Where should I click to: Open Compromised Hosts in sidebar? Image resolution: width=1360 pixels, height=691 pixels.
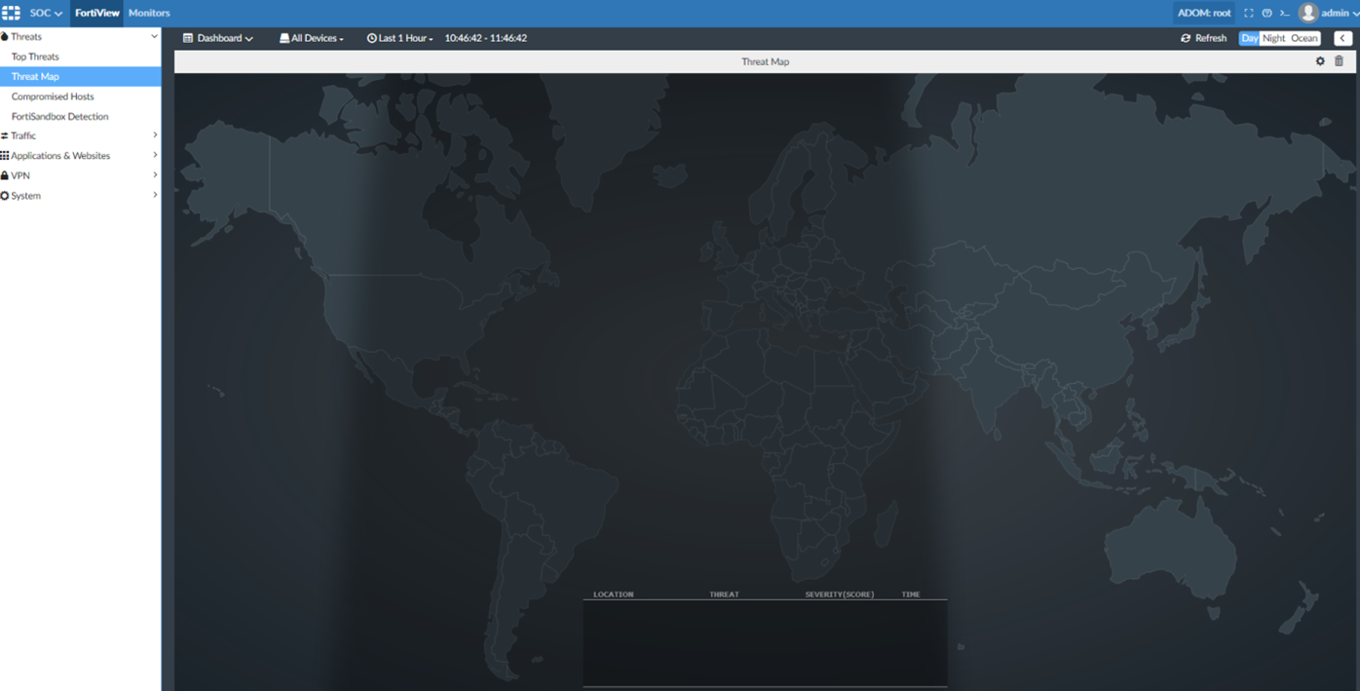click(x=53, y=96)
